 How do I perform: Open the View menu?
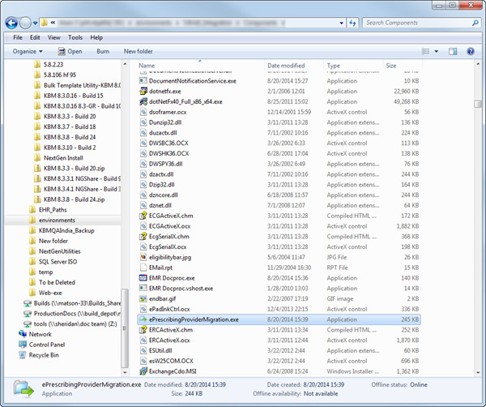point(54,37)
